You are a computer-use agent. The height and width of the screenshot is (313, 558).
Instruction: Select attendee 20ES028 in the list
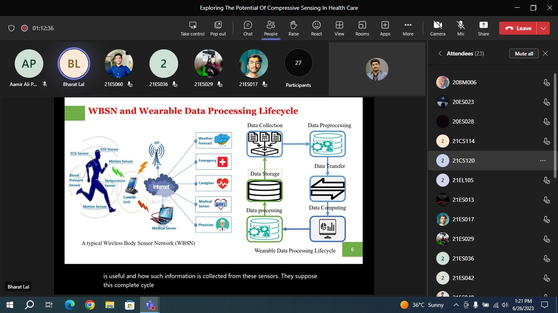tap(491, 121)
